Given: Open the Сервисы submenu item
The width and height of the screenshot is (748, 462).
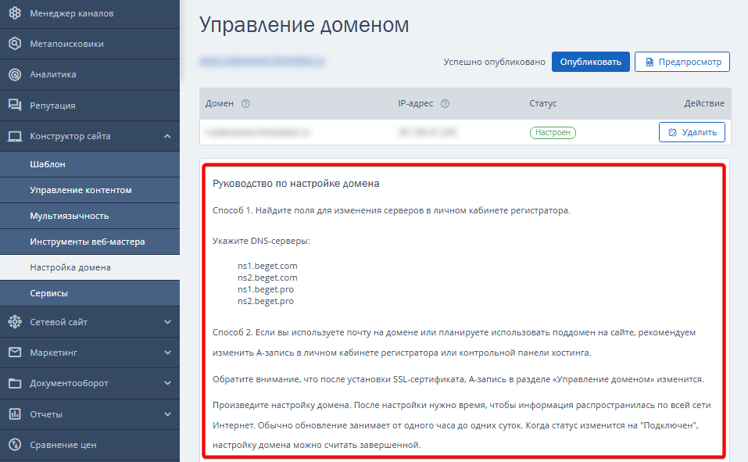Looking at the screenshot, I should [x=90, y=293].
